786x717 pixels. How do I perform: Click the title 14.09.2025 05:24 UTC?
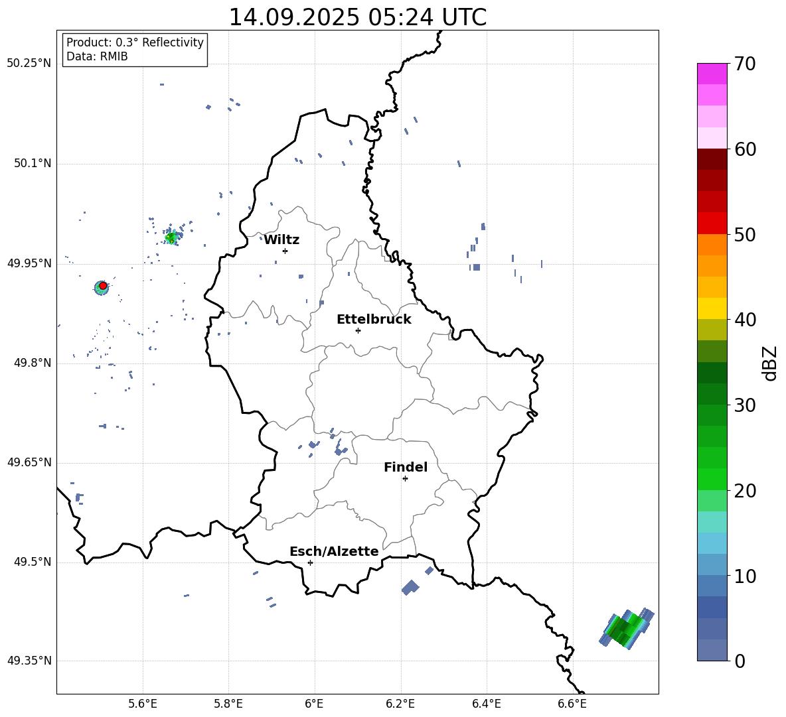pyautogui.click(x=357, y=17)
